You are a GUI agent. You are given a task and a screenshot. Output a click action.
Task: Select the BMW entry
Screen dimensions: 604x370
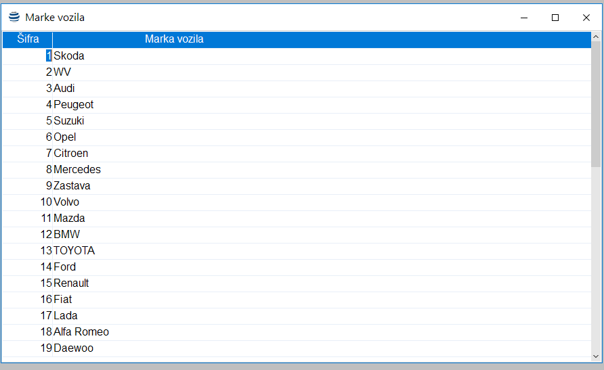(x=67, y=235)
